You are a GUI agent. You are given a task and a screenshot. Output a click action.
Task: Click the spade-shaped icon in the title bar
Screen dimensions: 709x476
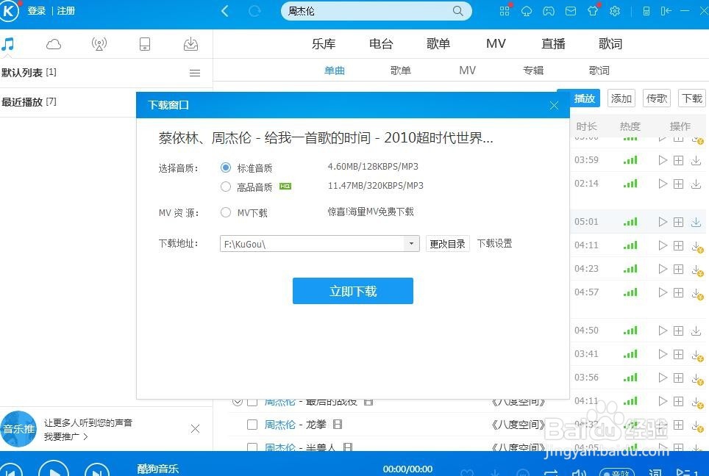527,11
